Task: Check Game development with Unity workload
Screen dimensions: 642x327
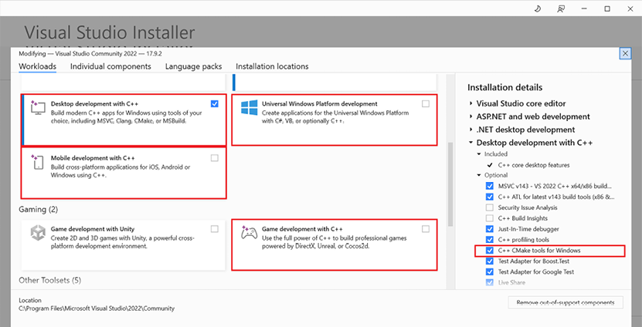Action: [215, 229]
